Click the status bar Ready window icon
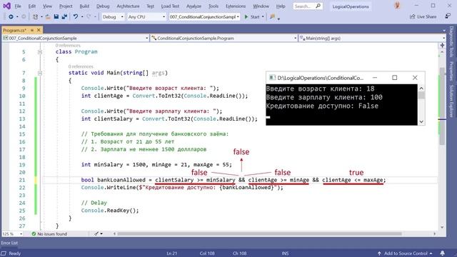Image resolution: width=457 pixels, height=257 pixels. (x=4, y=253)
